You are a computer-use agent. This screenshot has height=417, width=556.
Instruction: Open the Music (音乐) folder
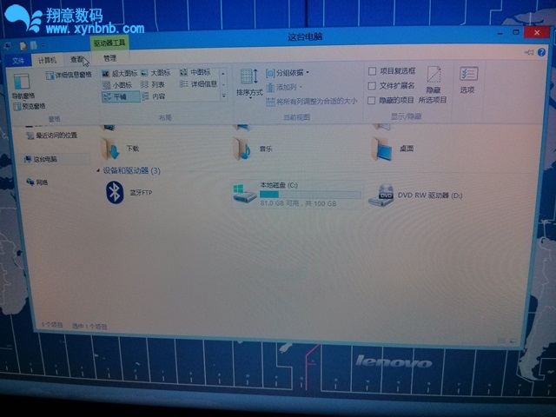tap(244, 149)
